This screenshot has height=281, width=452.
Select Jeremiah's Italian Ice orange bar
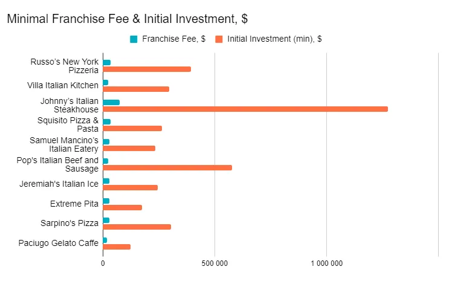[130, 187]
